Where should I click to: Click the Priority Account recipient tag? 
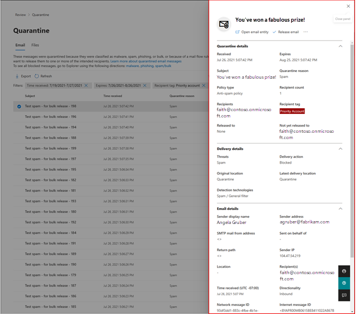coord(292,111)
